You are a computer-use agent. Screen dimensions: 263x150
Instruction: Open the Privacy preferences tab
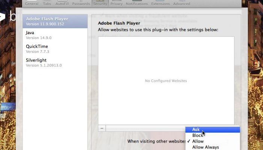[116, 3]
